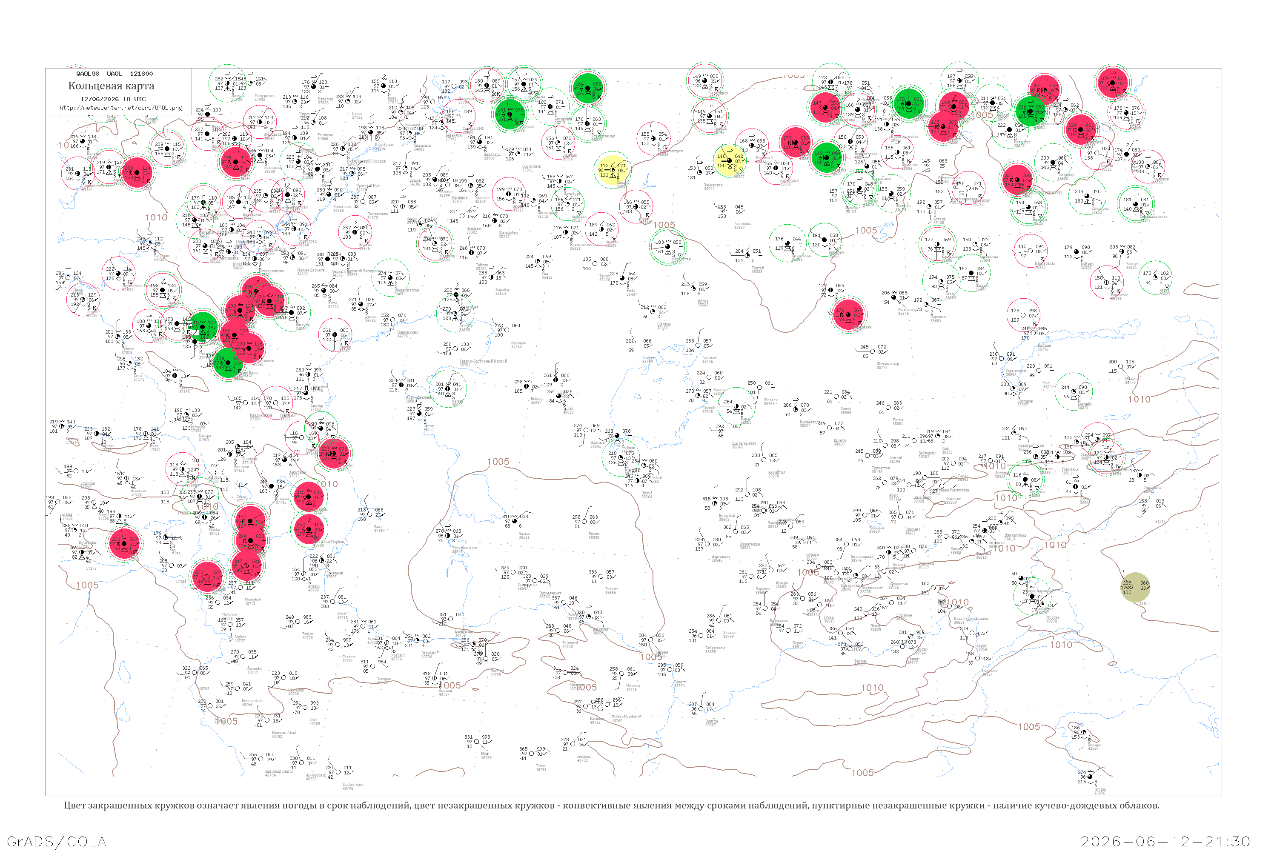Select the station label "Учаджи"
Viewport: 1277px width, 851px height.
[730, 633]
